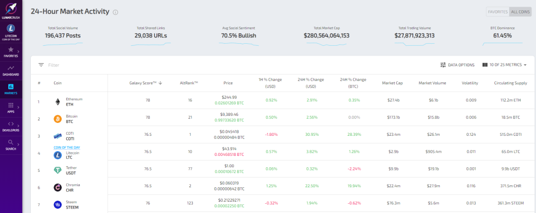
Task: Sort by 1H % Change (USD) header
Action: click(x=270, y=83)
